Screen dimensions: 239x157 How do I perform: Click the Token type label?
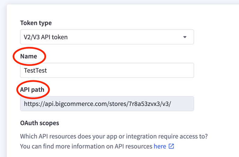tap(36, 23)
